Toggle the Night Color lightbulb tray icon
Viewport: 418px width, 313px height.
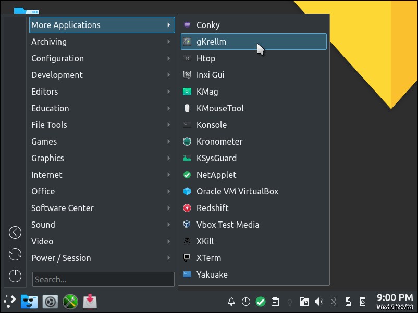(289, 302)
